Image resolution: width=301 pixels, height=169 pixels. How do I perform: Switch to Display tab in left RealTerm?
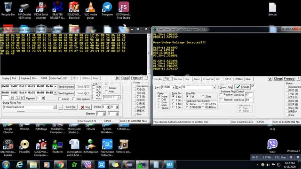(x=6, y=78)
